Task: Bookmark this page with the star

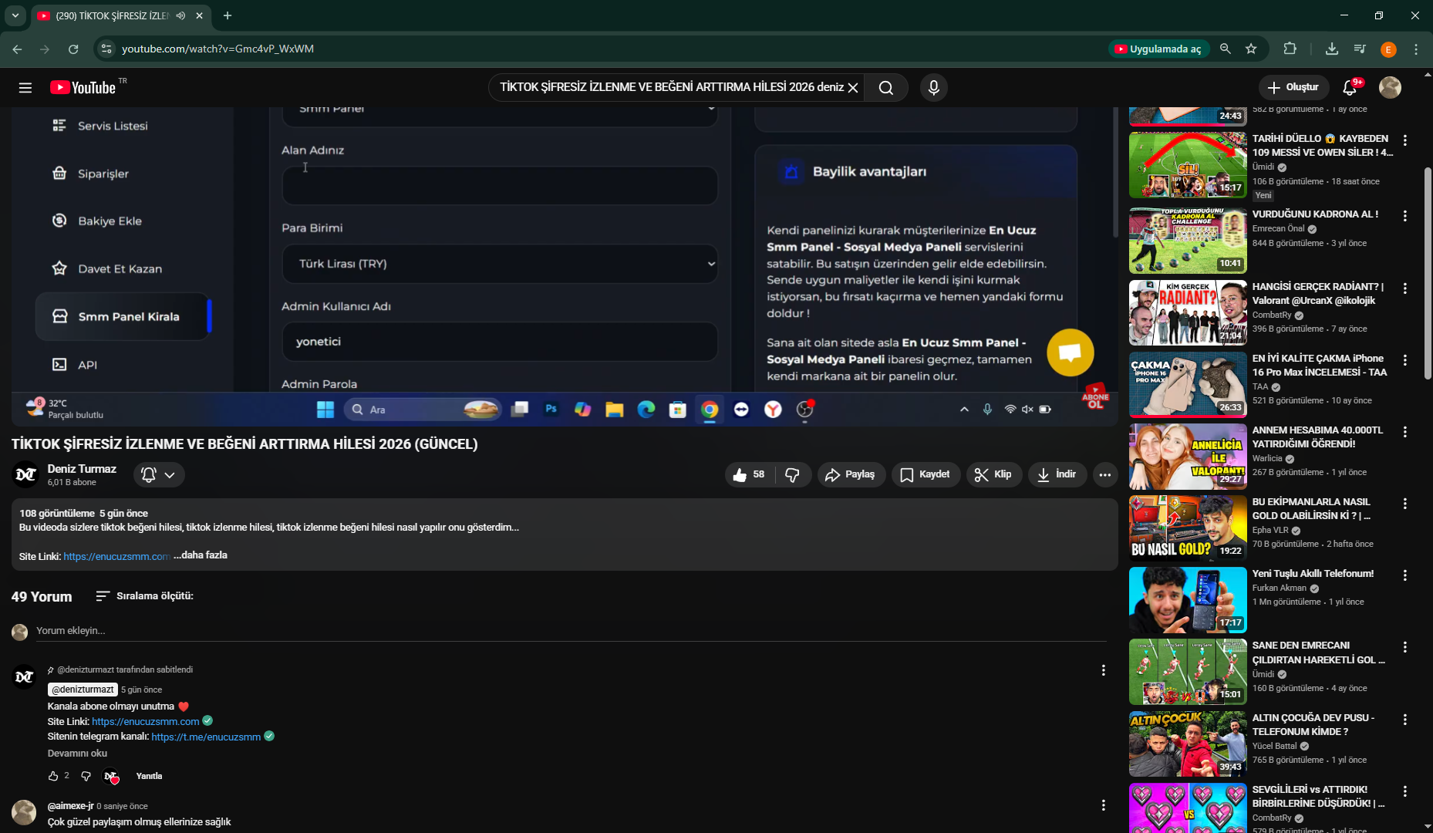Action: 1251,49
